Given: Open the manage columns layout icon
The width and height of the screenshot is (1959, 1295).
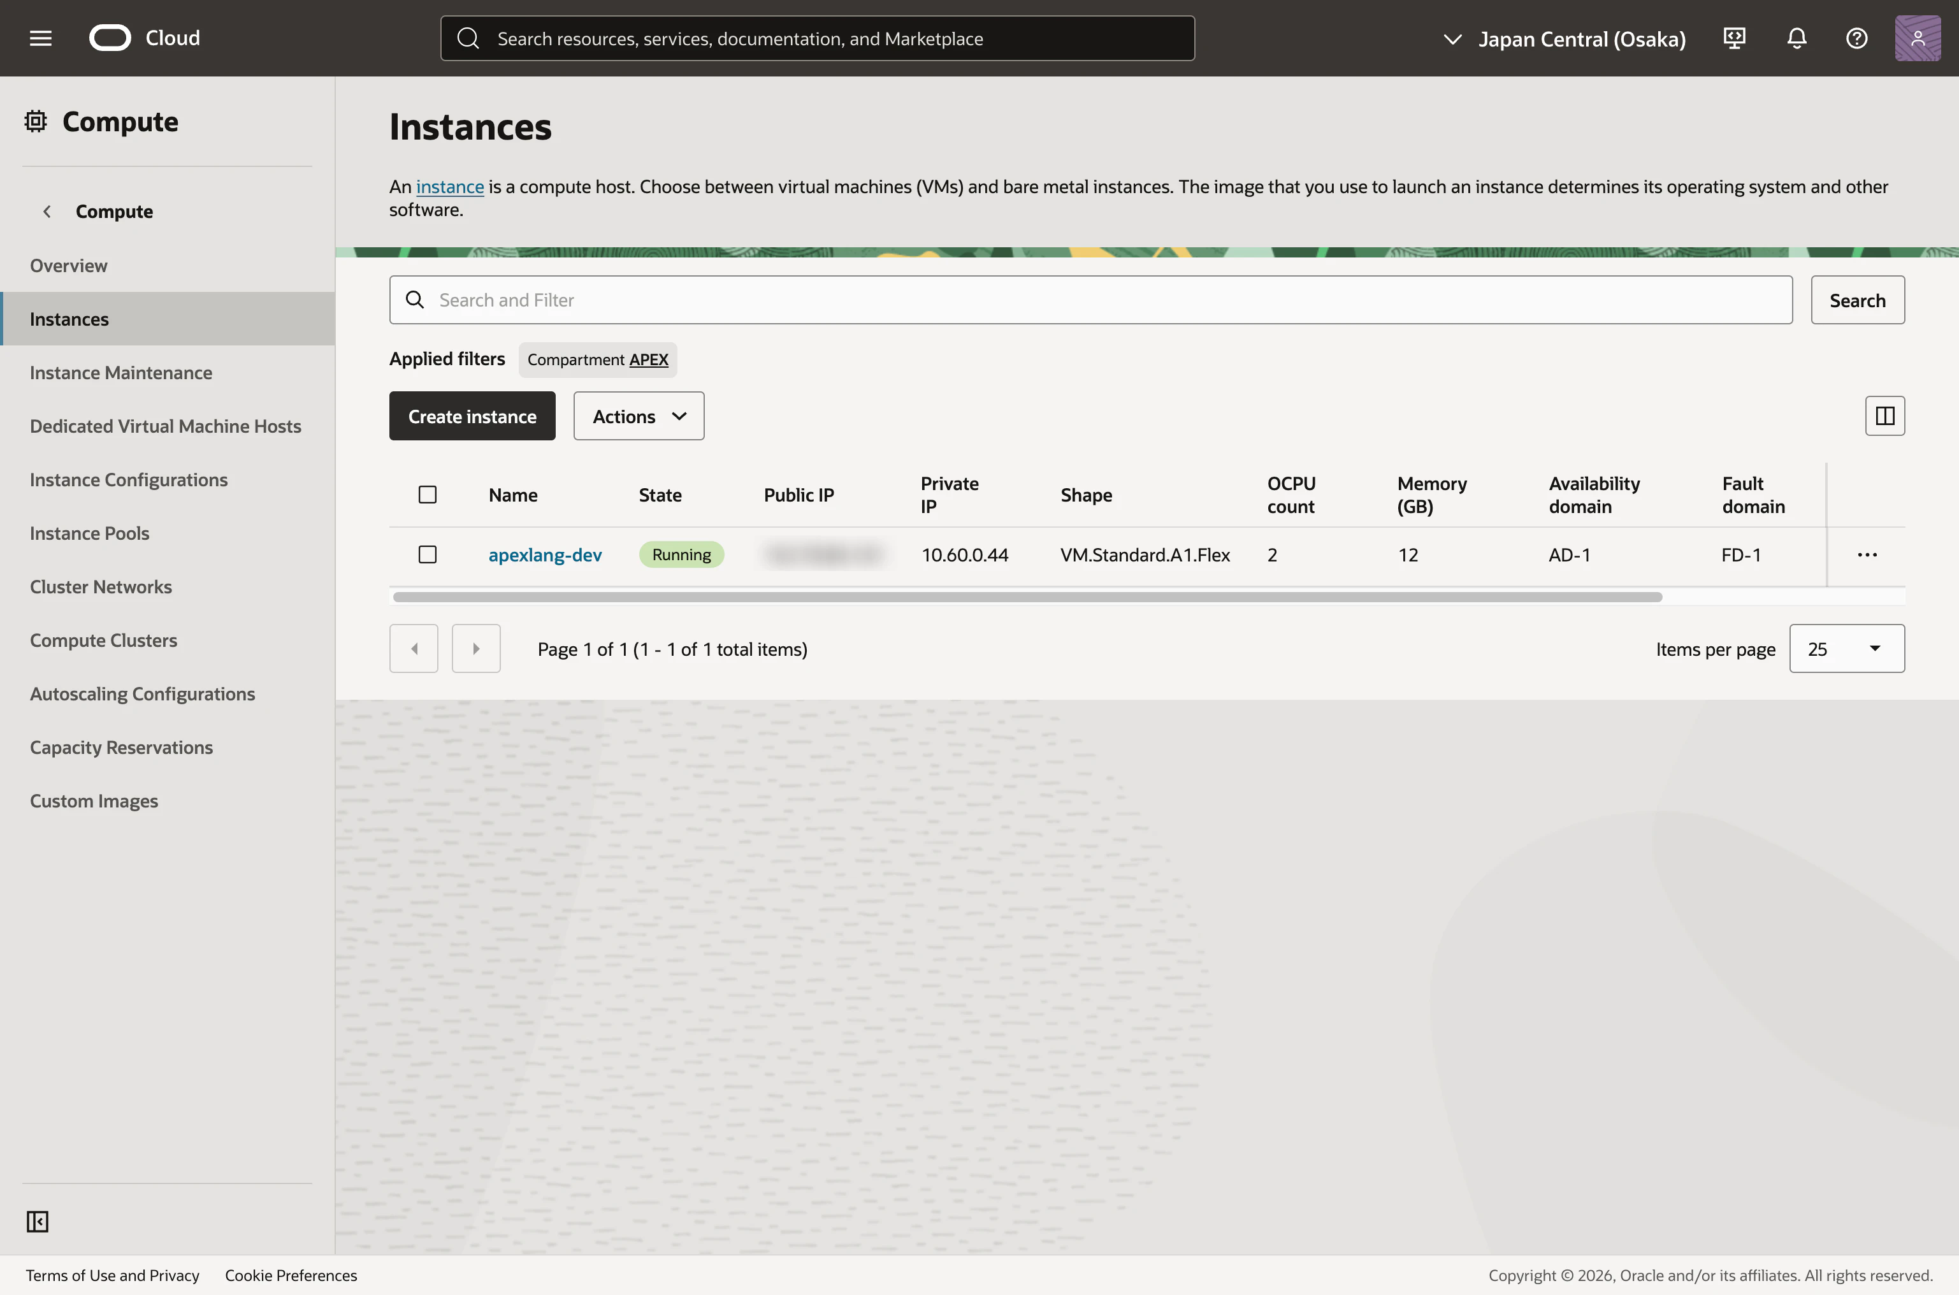Looking at the screenshot, I should (x=1884, y=416).
